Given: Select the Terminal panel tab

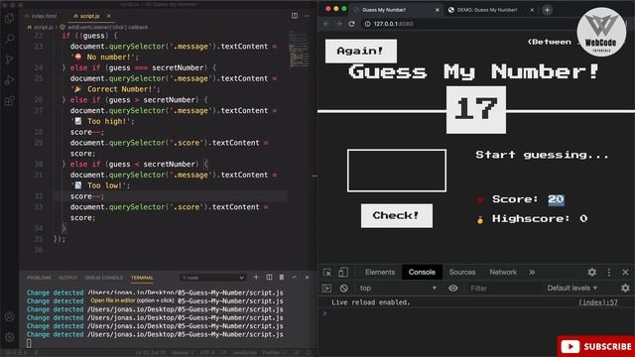Looking at the screenshot, I should [x=142, y=278].
